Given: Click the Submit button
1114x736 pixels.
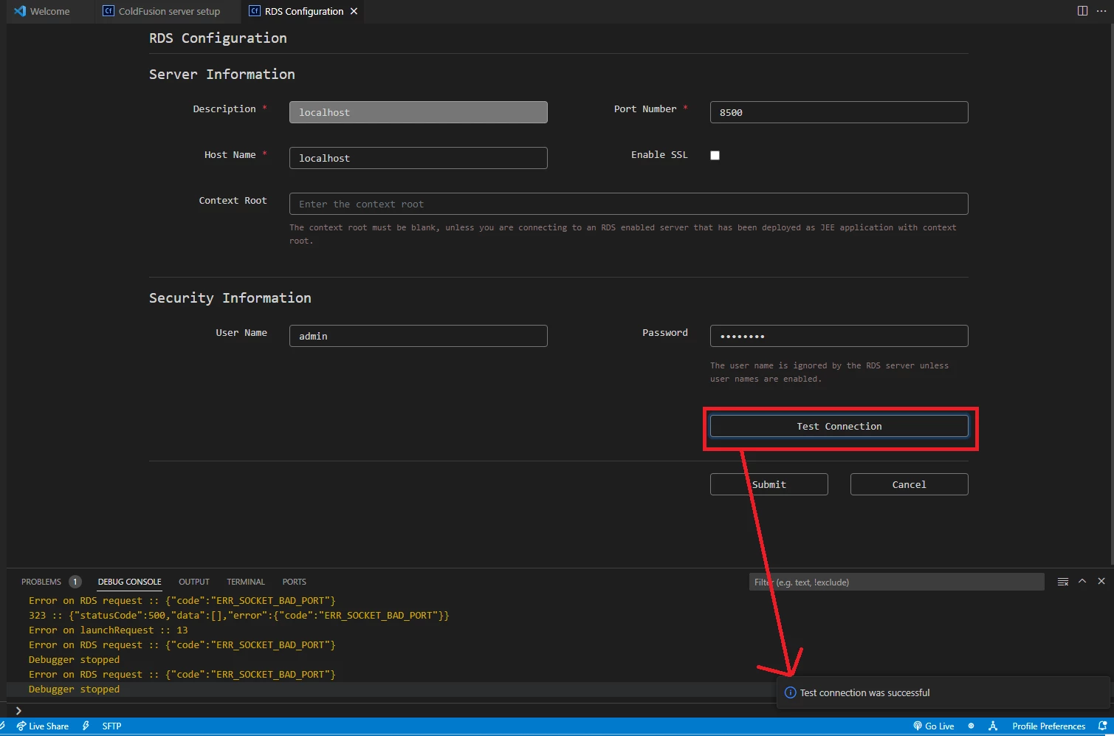Looking at the screenshot, I should coord(769,484).
